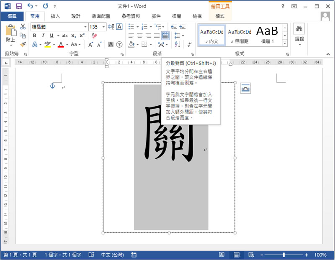The width and height of the screenshot is (335, 260).
Task: Expand the Paste options arrow
Action: coord(11,45)
